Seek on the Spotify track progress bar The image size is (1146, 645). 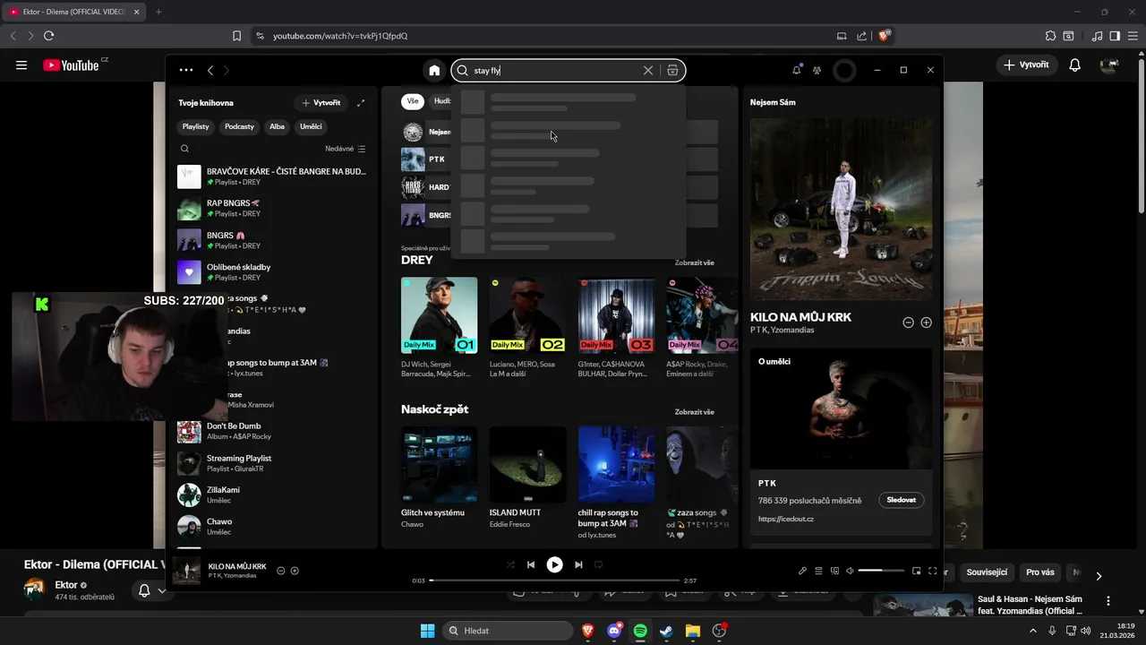(554, 580)
